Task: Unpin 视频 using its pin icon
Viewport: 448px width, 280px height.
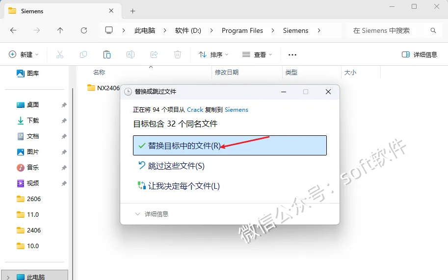Action: point(64,183)
